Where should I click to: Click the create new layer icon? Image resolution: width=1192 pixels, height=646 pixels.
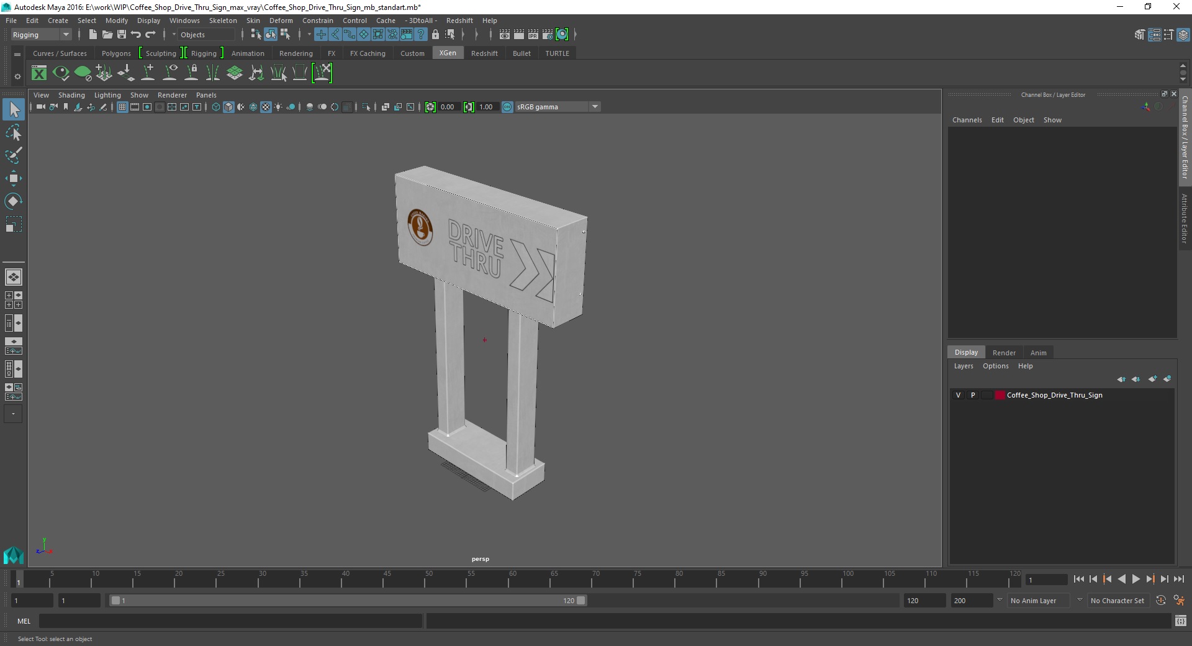click(1152, 379)
